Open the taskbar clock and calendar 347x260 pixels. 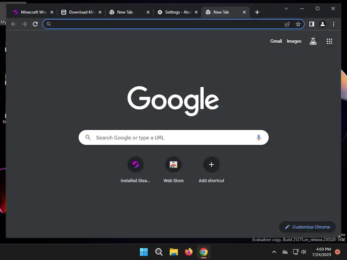pos(322,252)
